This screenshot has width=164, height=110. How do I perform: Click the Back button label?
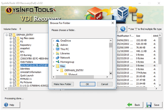tap(137, 105)
